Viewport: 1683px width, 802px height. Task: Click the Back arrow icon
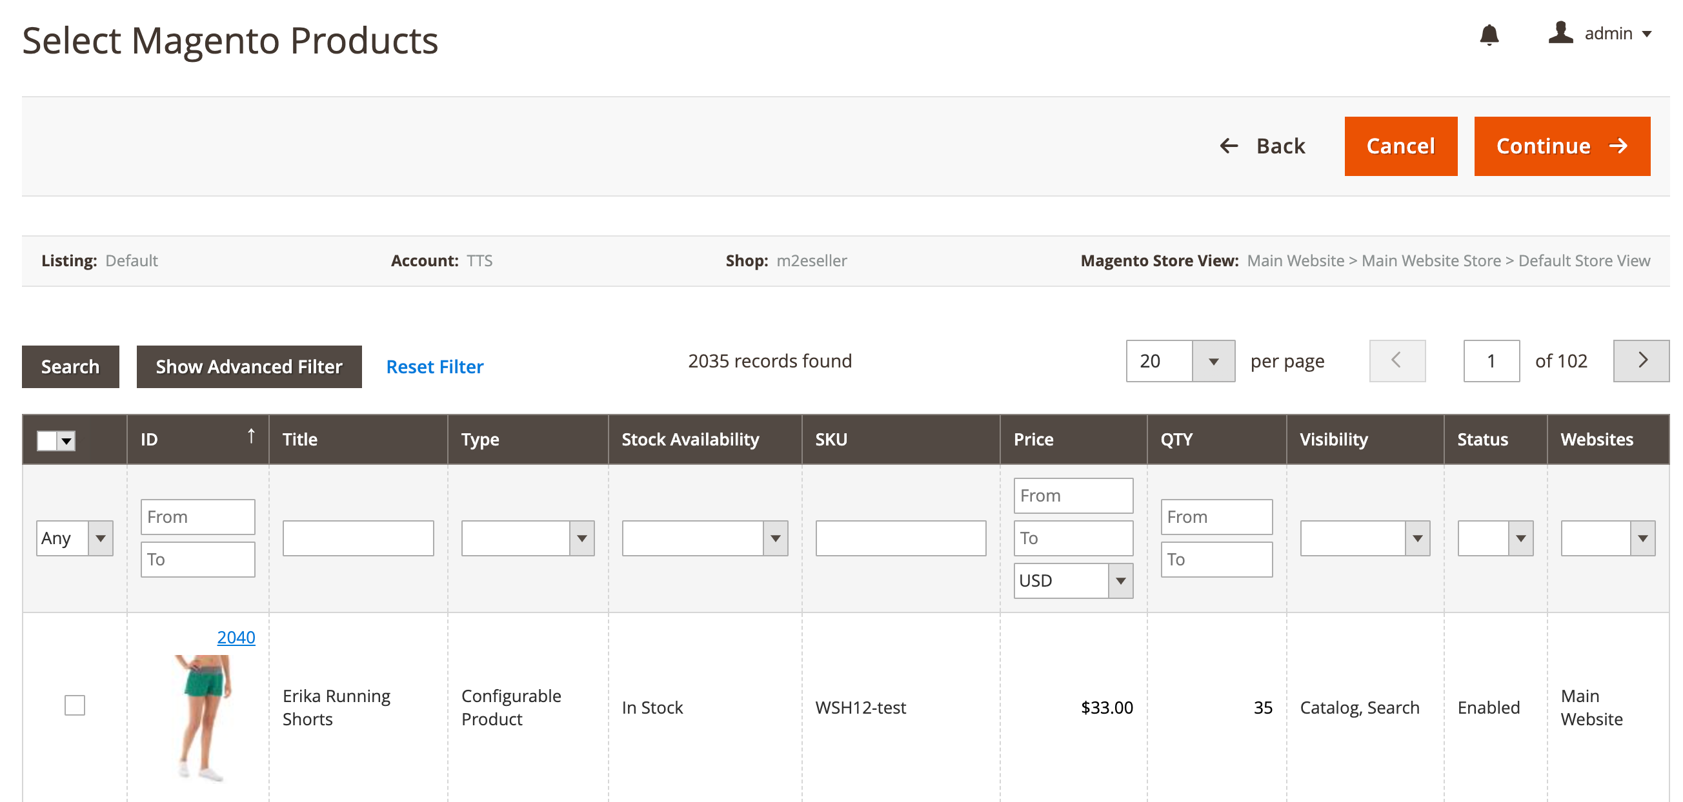[x=1230, y=146]
